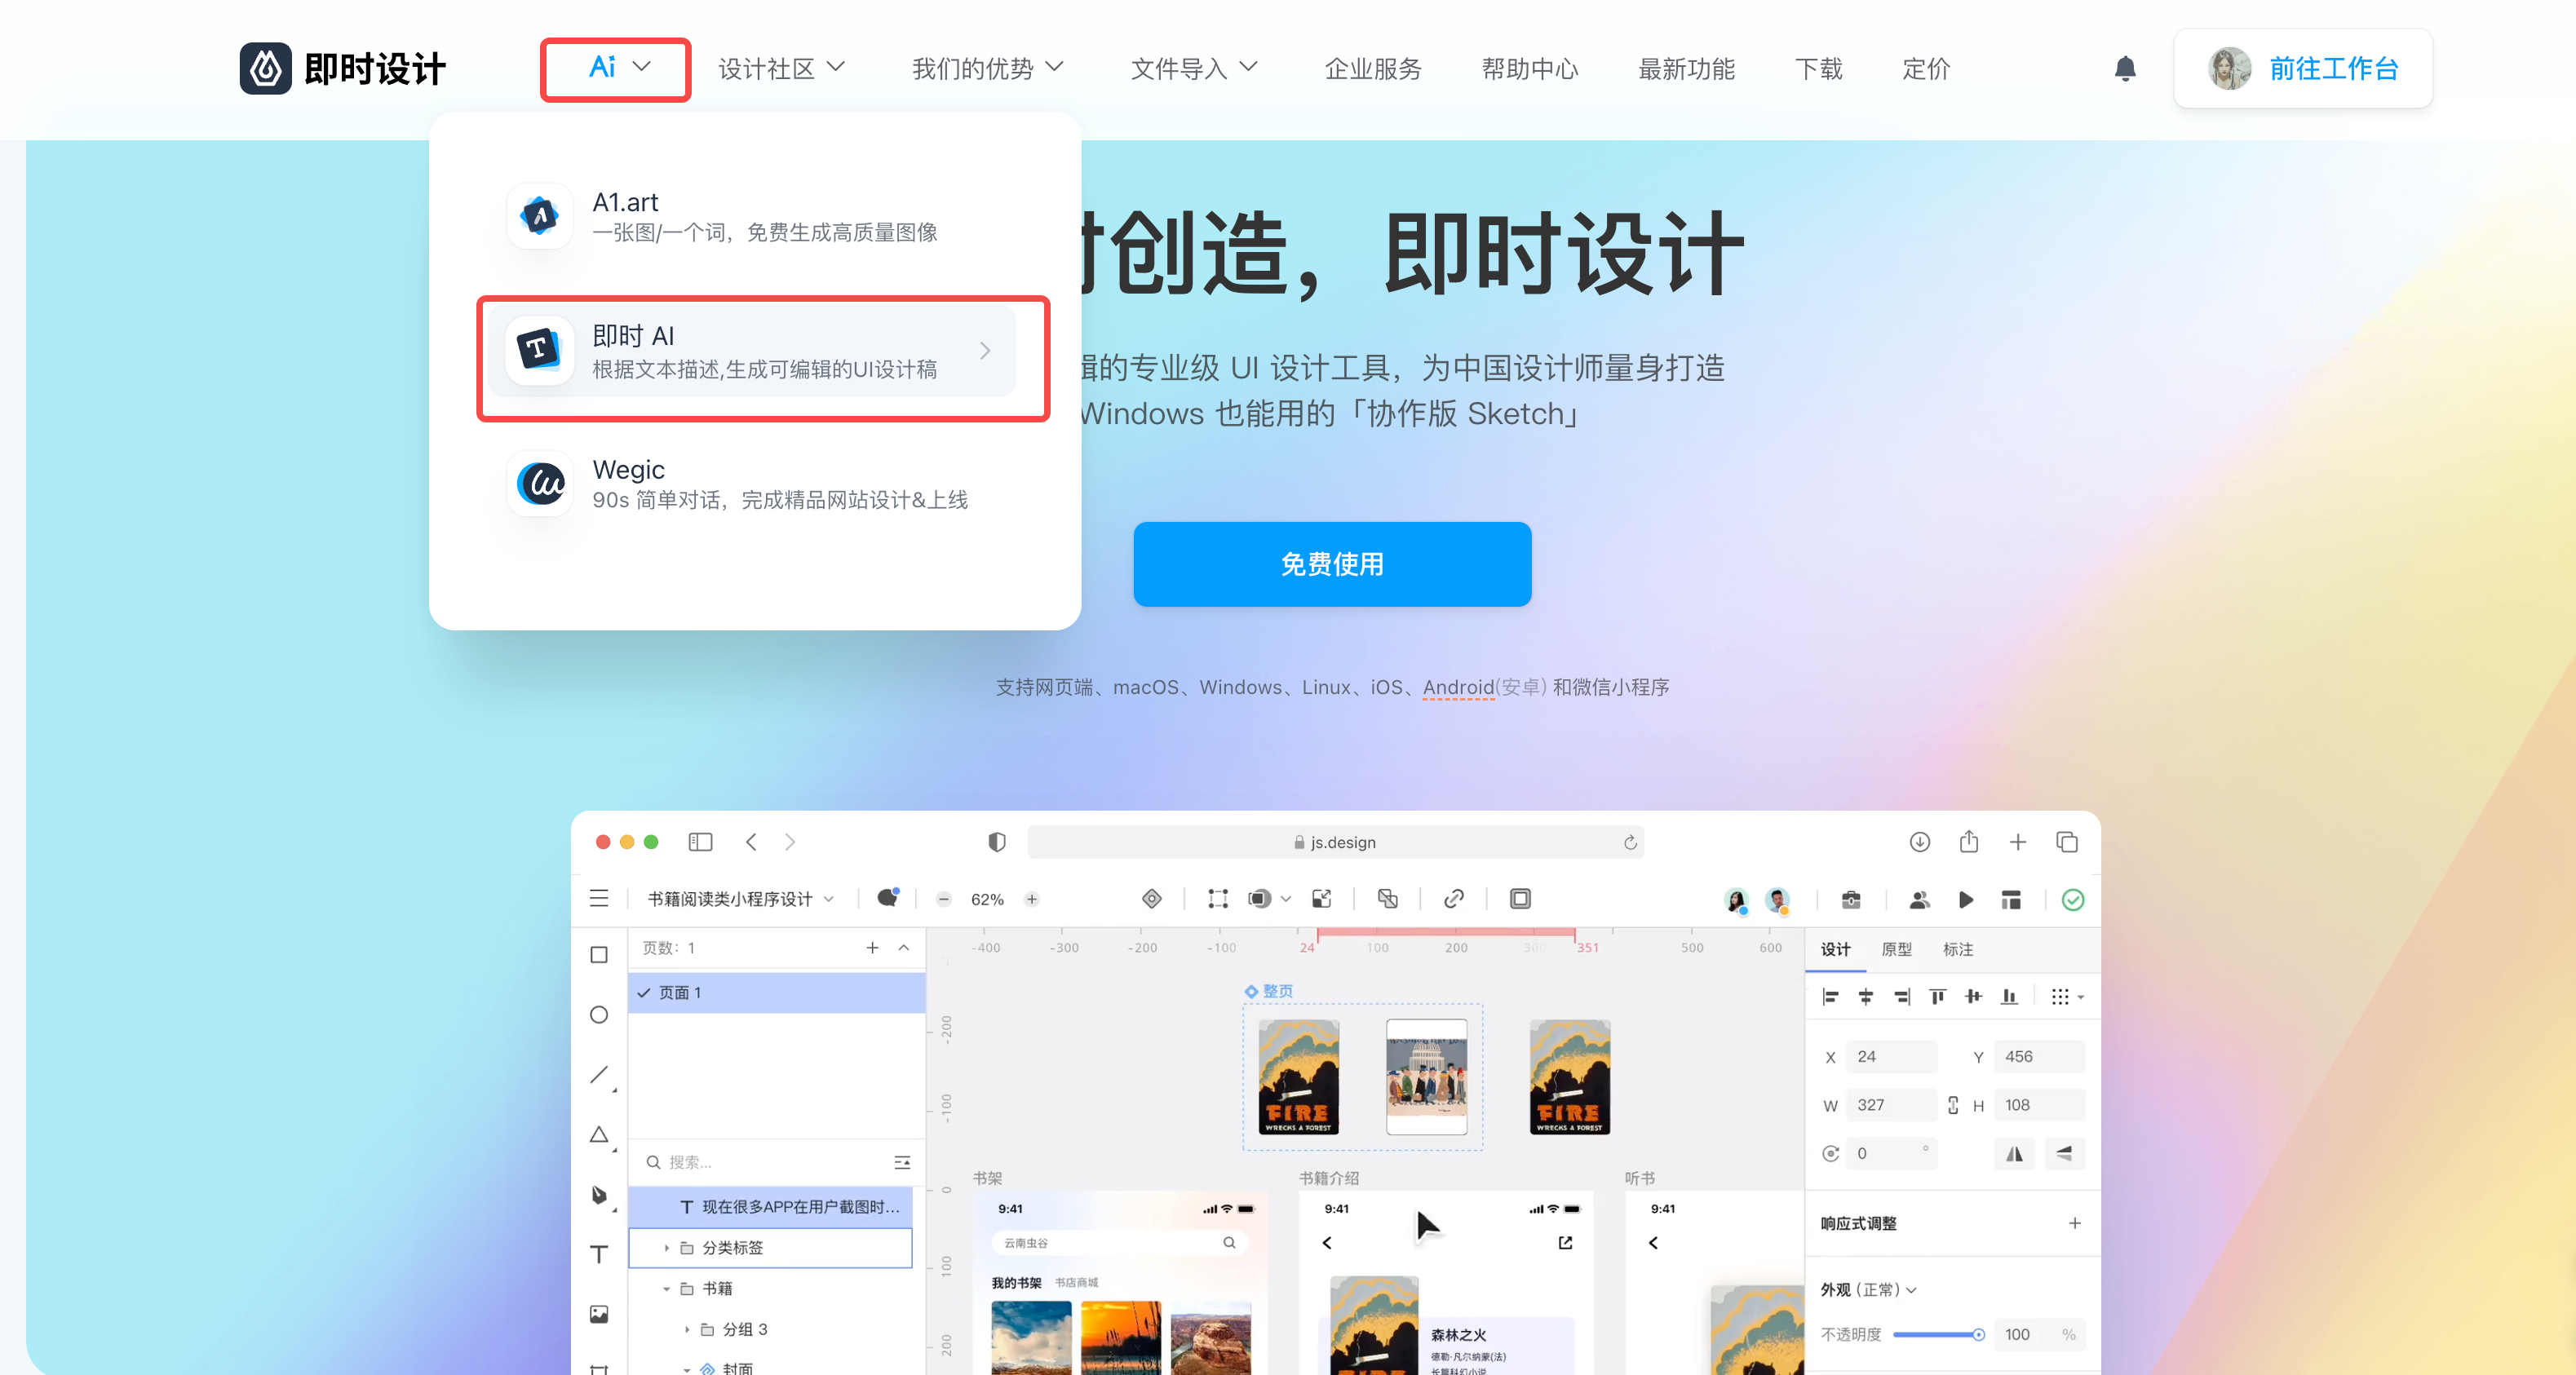This screenshot has height=1375, width=2576.
Task: Open the 企业服务 link
Action: 1373,68
